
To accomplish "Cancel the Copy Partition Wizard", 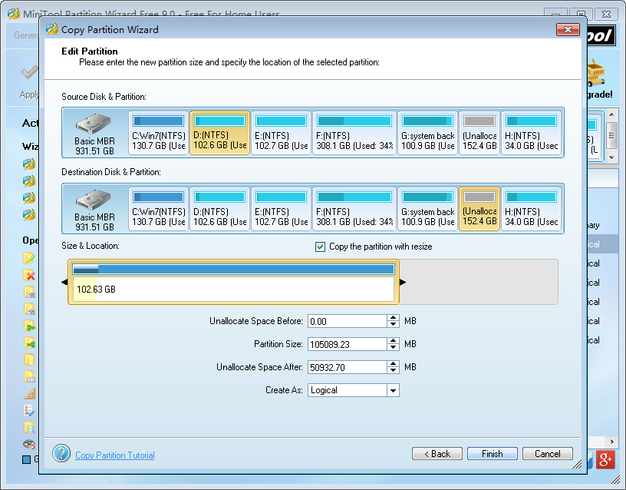I will [547, 454].
